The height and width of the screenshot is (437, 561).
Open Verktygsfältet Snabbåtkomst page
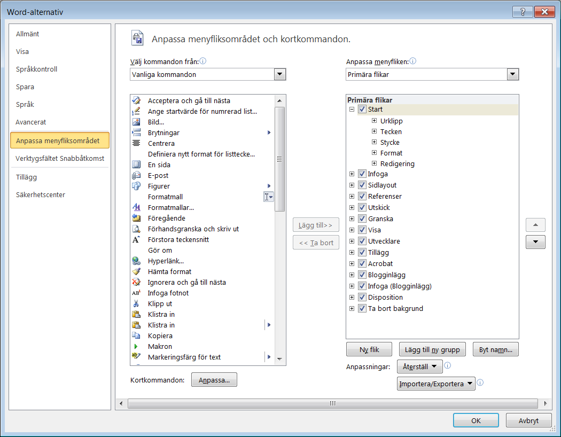coord(60,159)
